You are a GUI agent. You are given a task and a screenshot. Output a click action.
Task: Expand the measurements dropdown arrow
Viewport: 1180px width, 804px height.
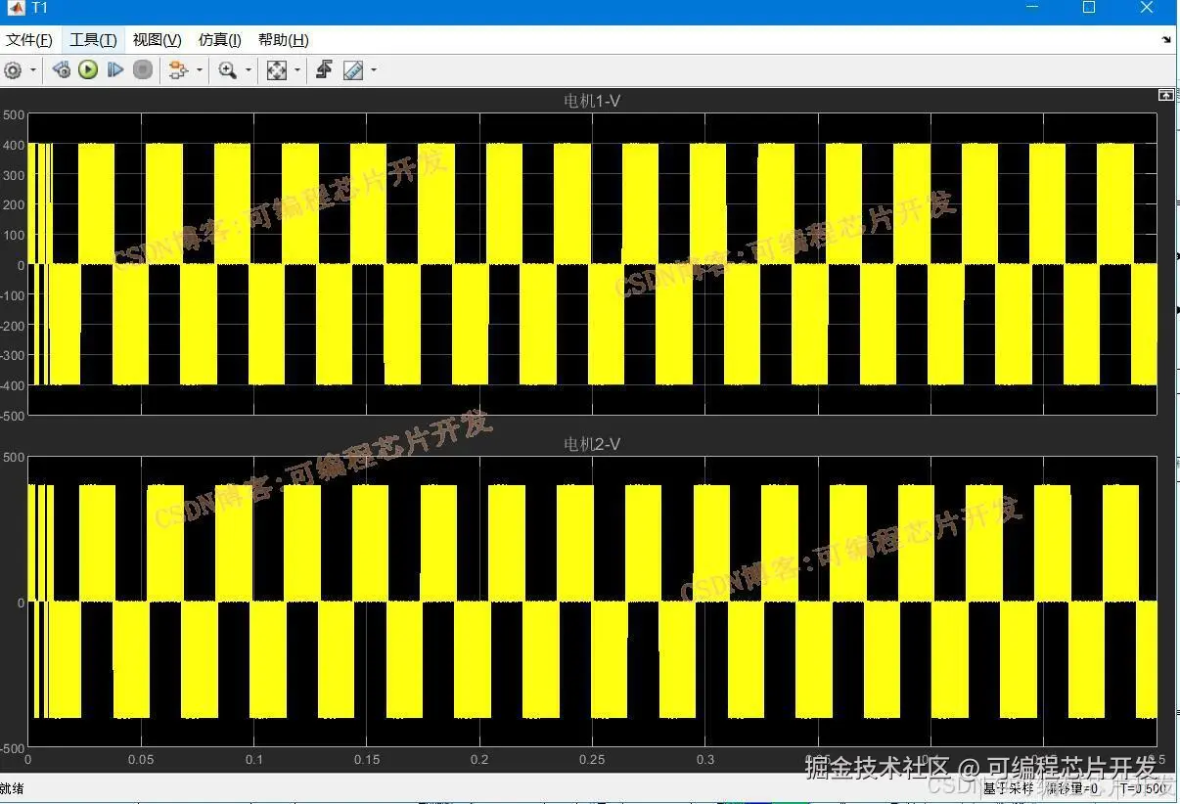(373, 70)
